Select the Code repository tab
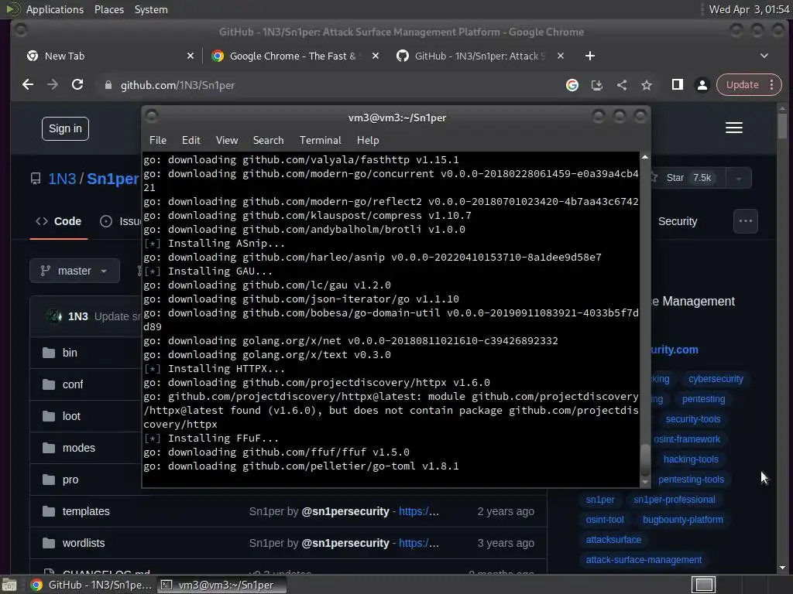 click(59, 221)
